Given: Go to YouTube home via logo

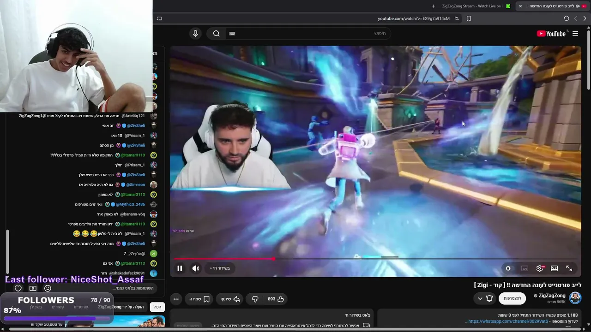Looking at the screenshot, I should [x=551, y=33].
